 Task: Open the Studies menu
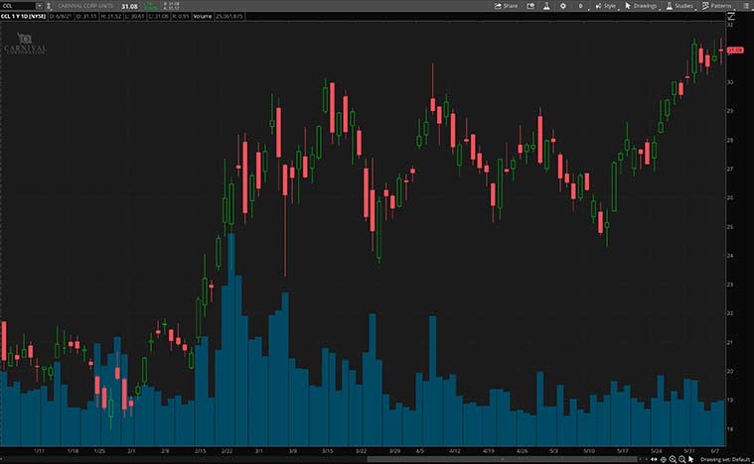(679, 5)
